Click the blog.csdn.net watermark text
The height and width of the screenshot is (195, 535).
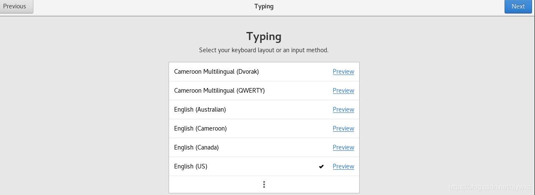[x=489, y=187]
